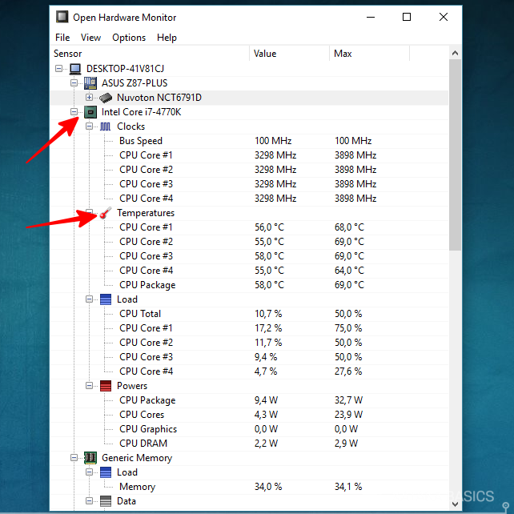Click the Generic Memory RAM icon
The width and height of the screenshot is (514, 514).
(x=90, y=458)
